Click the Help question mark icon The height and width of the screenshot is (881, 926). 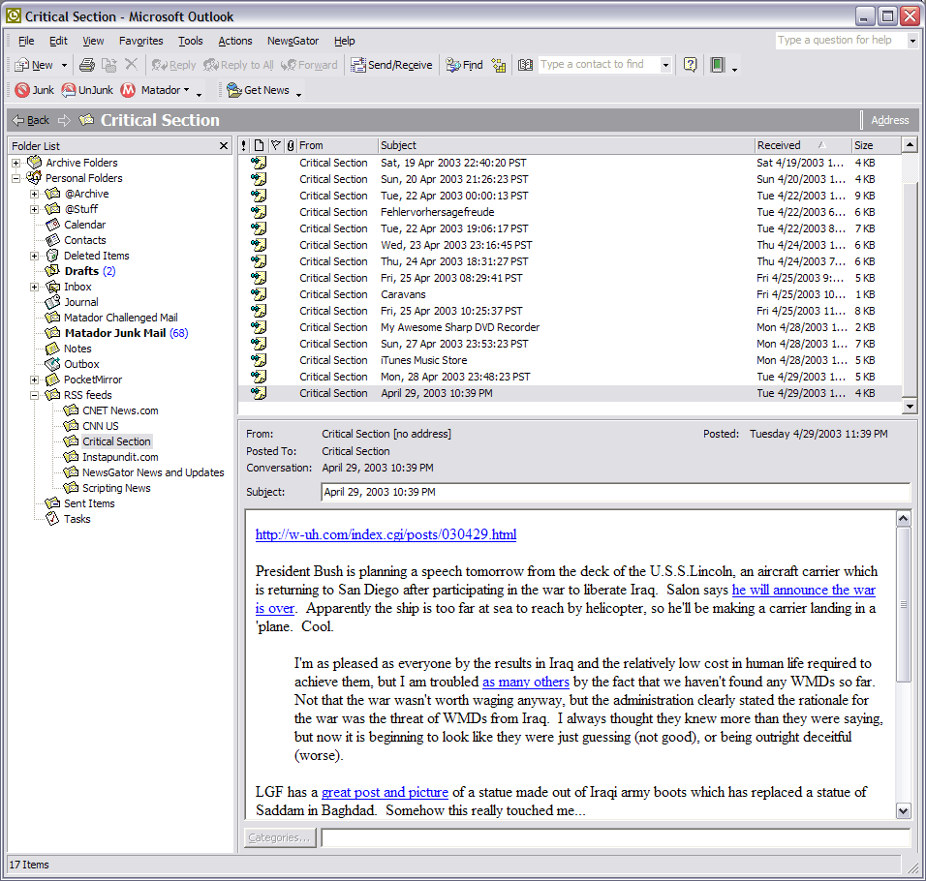(690, 64)
